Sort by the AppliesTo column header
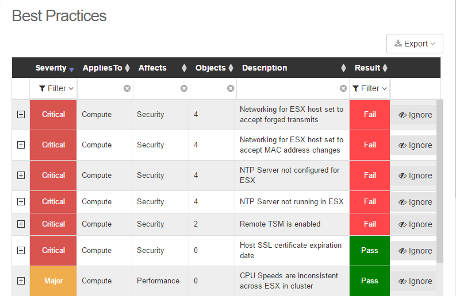 pyautogui.click(x=106, y=68)
